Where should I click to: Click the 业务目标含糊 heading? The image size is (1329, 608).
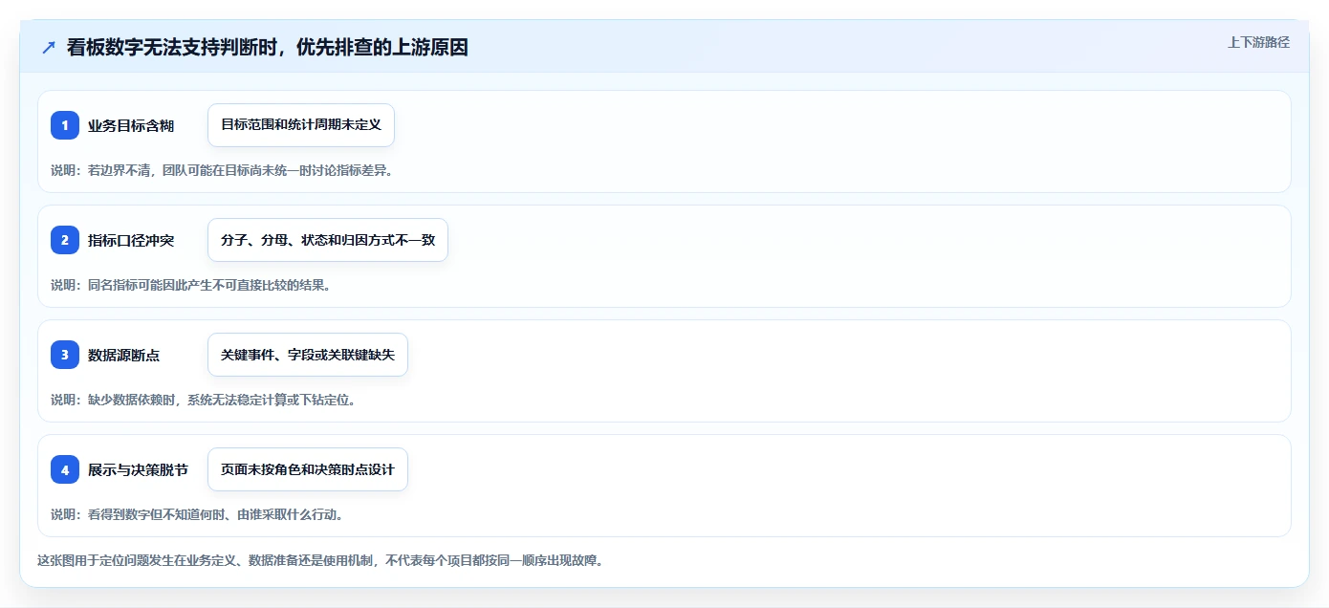coord(131,125)
